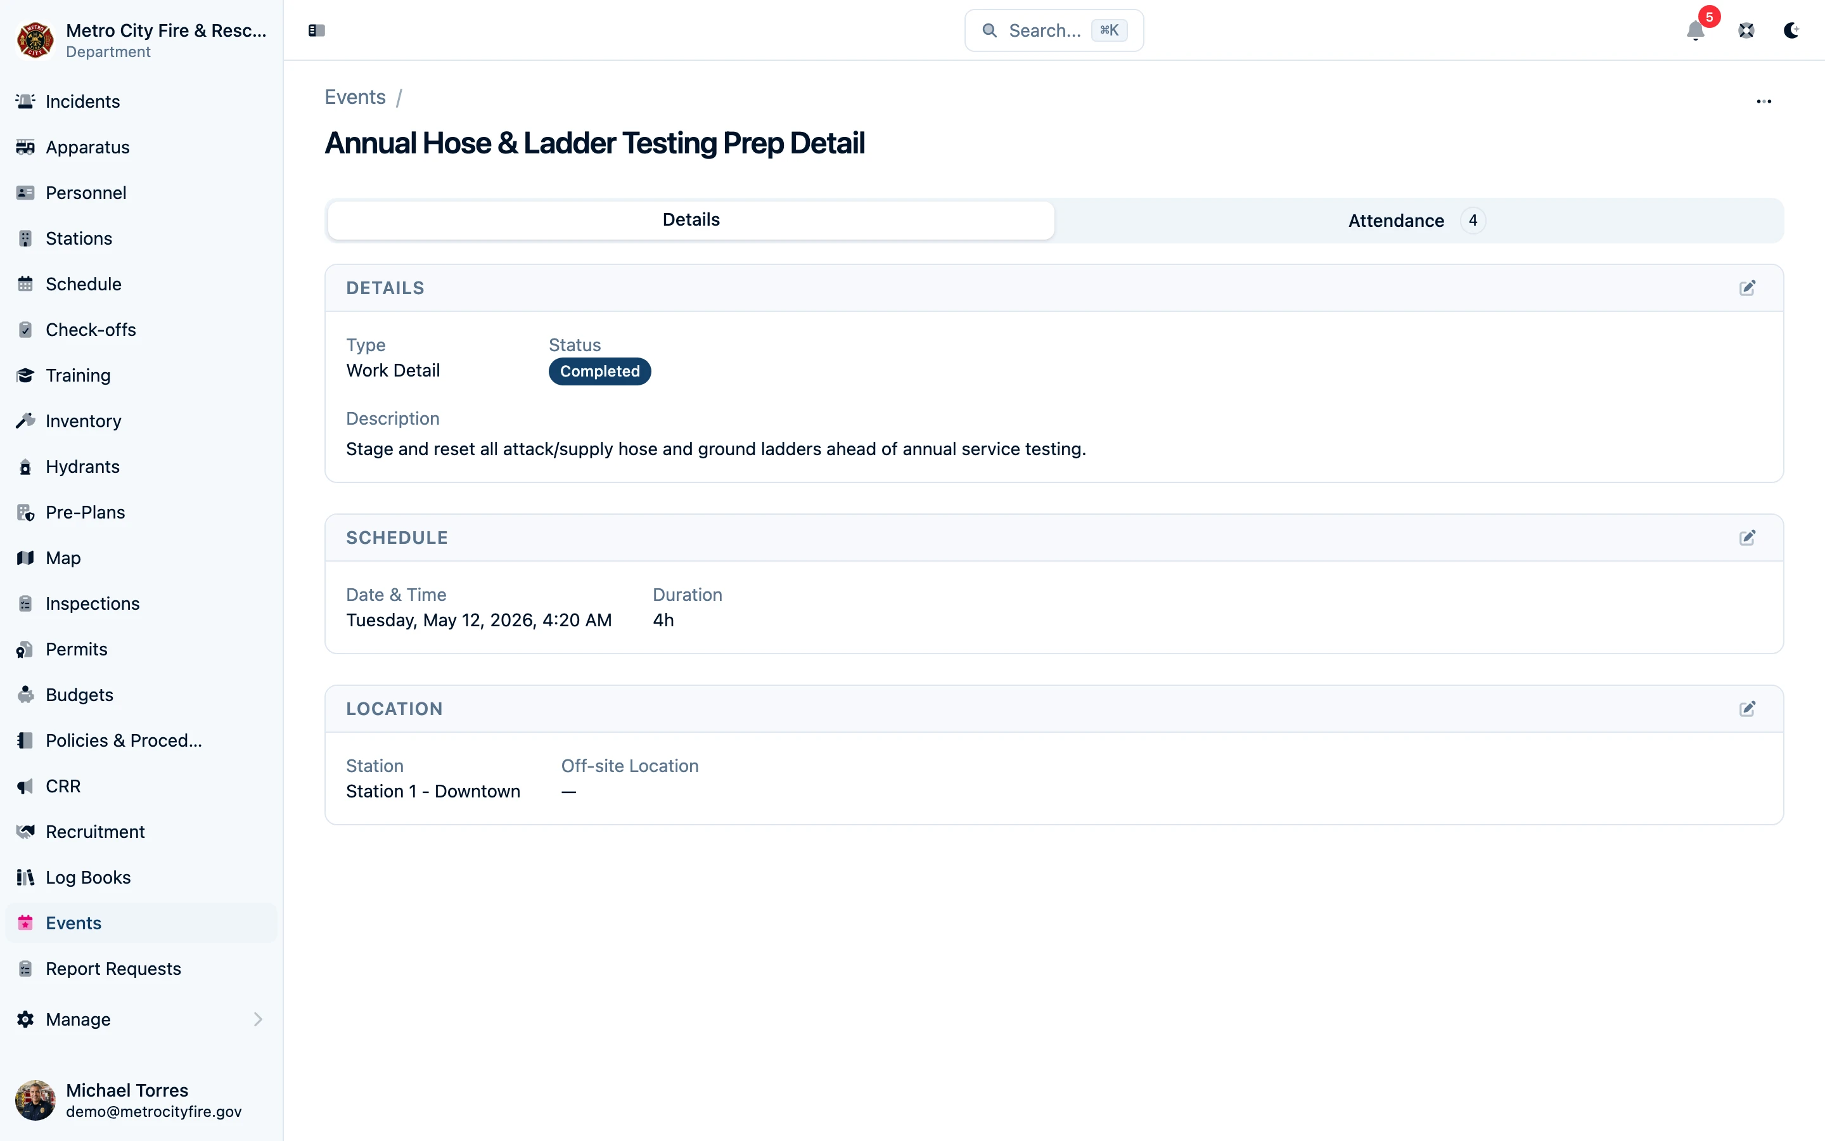Open the Inventory tools icon
The width and height of the screenshot is (1825, 1141).
point(25,421)
